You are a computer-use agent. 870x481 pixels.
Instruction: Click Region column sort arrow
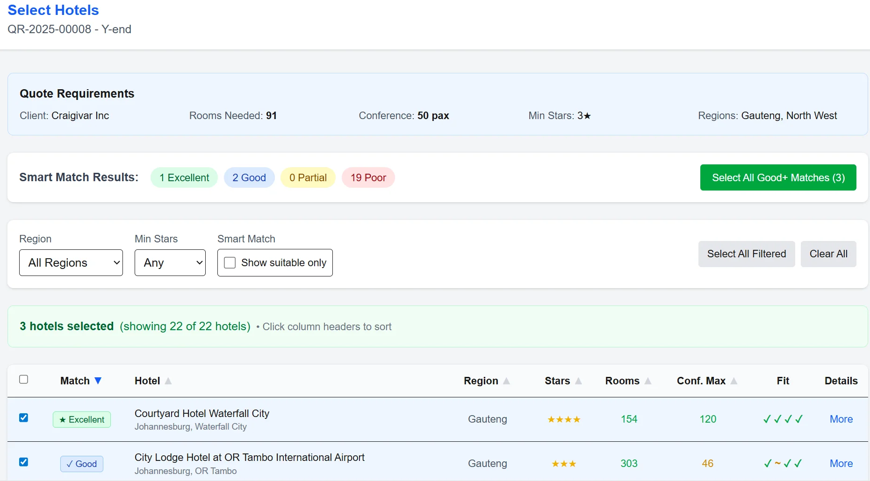(506, 381)
